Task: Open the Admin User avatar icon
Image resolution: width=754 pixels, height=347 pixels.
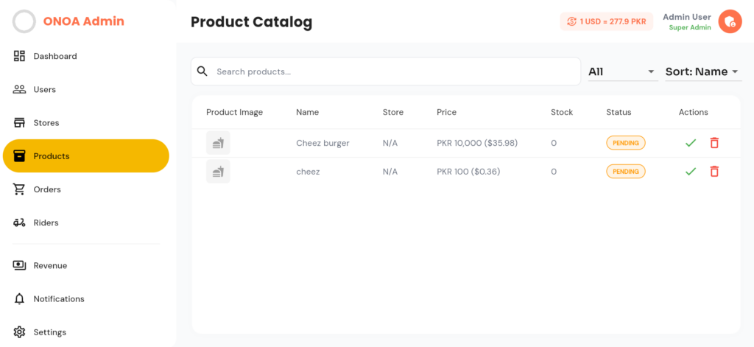Action: [730, 21]
